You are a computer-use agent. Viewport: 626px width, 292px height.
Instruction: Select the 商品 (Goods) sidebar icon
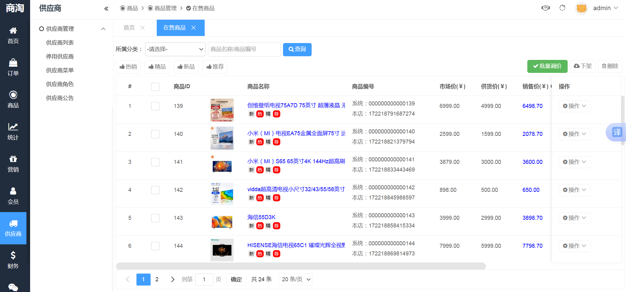[x=13, y=99]
